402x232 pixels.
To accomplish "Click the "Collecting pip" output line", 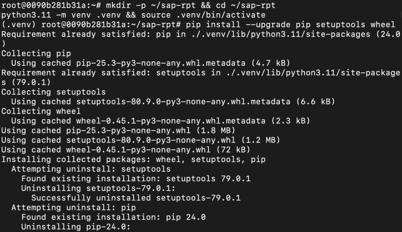I will point(26,53).
